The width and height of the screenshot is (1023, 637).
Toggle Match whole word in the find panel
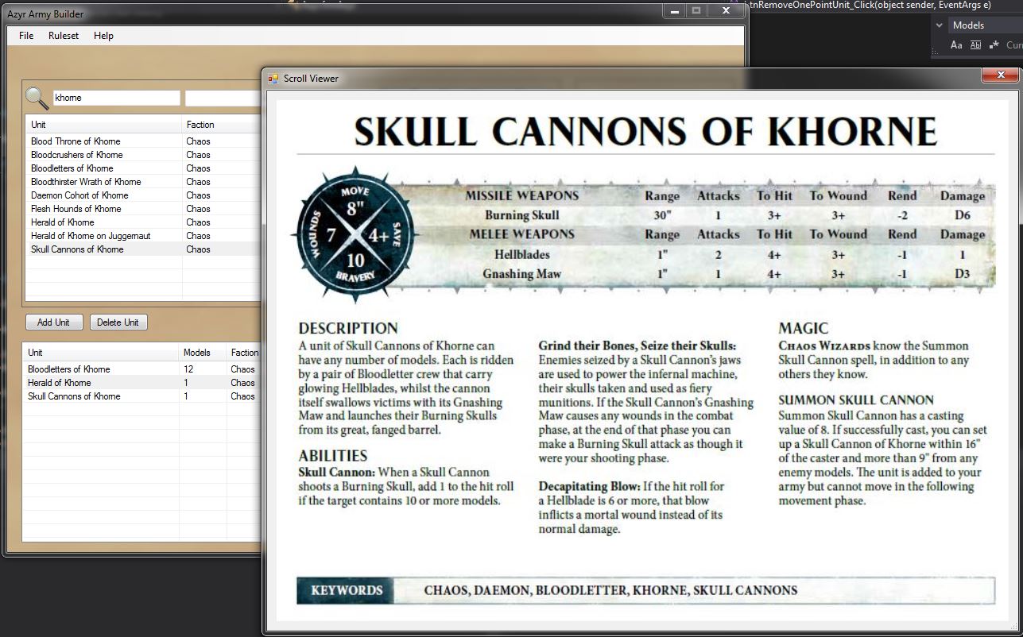click(x=976, y=45)
